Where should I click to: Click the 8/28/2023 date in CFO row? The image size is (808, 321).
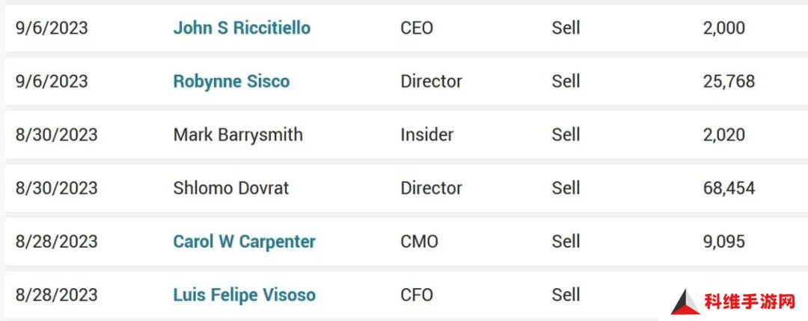click(x=56, y=296)
